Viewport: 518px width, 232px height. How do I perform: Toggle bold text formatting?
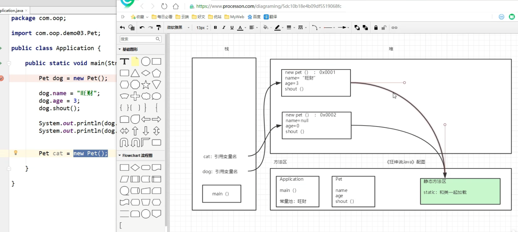[x=215, y=27]
